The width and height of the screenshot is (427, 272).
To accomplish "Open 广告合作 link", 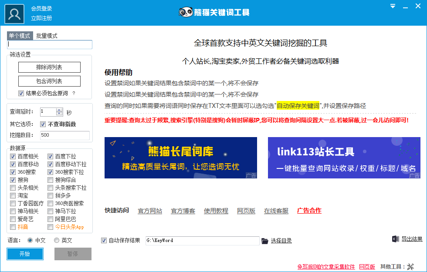I will coord(309,211).
